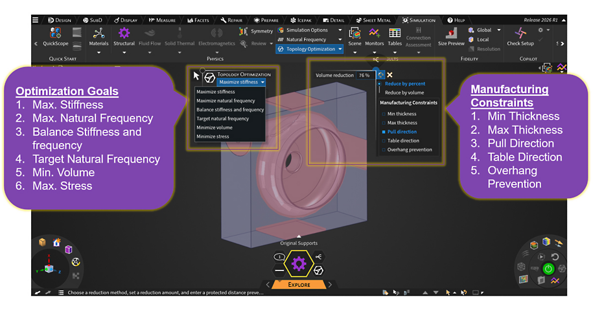Go to previous stage arrow beside Explore
Screen dimensions: 593x310
tap(268, 285)
